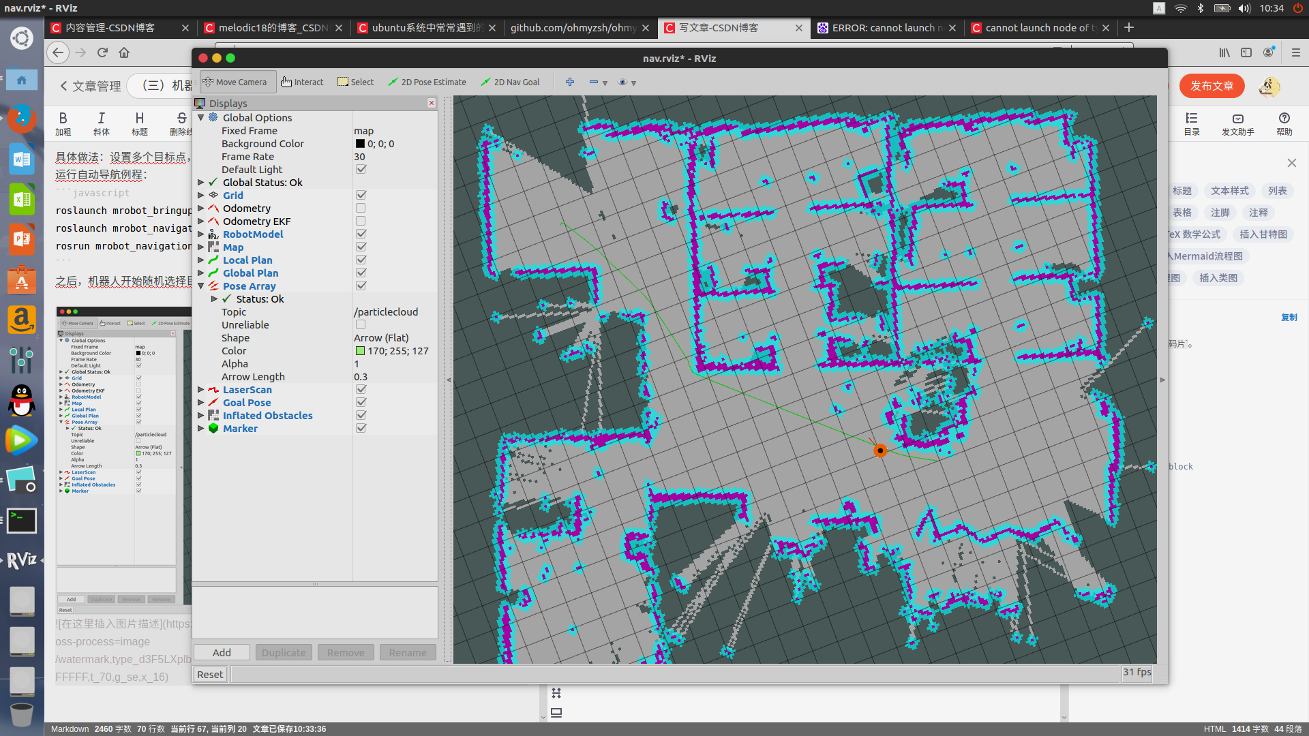The image size is (1309, 736).
Task: Open the Background Color swatch
Action: (x=360, y=143)
